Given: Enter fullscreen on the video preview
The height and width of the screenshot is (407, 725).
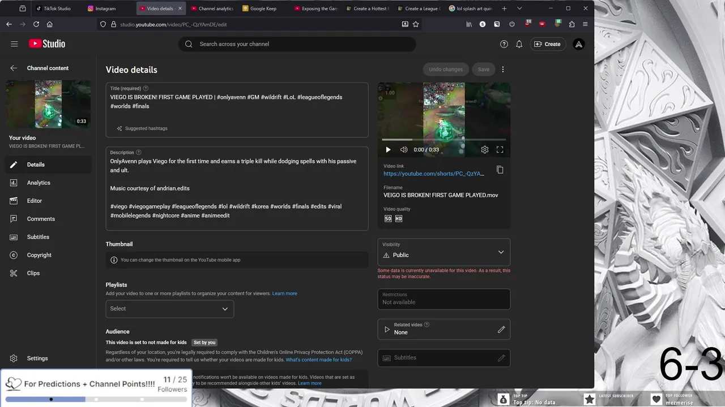Looking at the screenshot, I should 500,150.
